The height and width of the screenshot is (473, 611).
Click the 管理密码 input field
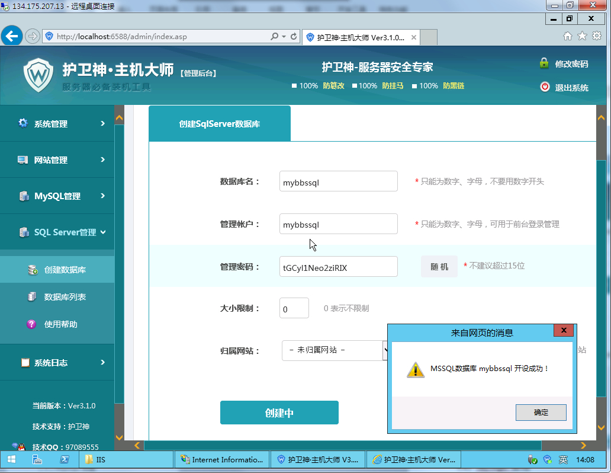pos(338,267)
